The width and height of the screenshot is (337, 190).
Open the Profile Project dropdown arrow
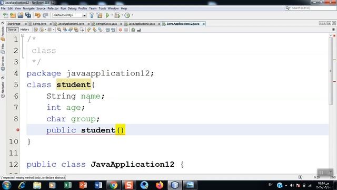(x=132, y=15)
